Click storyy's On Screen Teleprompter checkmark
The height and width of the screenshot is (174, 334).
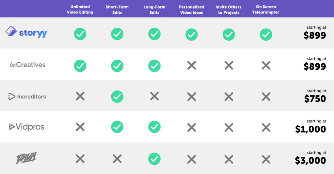[266, 34]
